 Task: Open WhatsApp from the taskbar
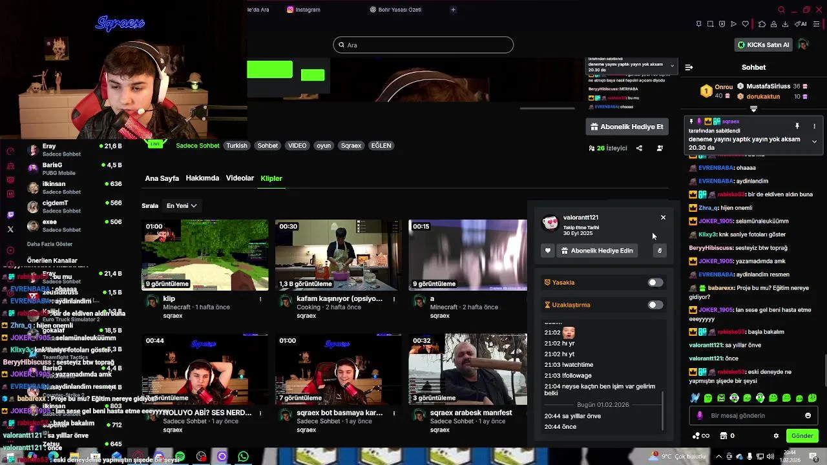point(243,457)
